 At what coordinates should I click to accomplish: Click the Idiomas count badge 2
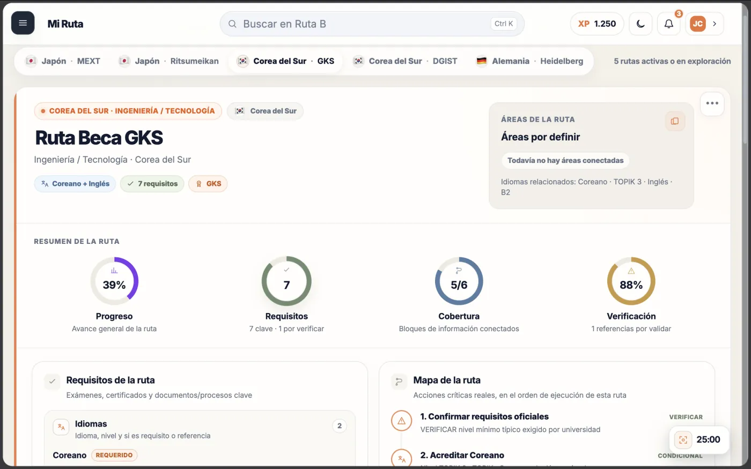click(x=340, y=426)
